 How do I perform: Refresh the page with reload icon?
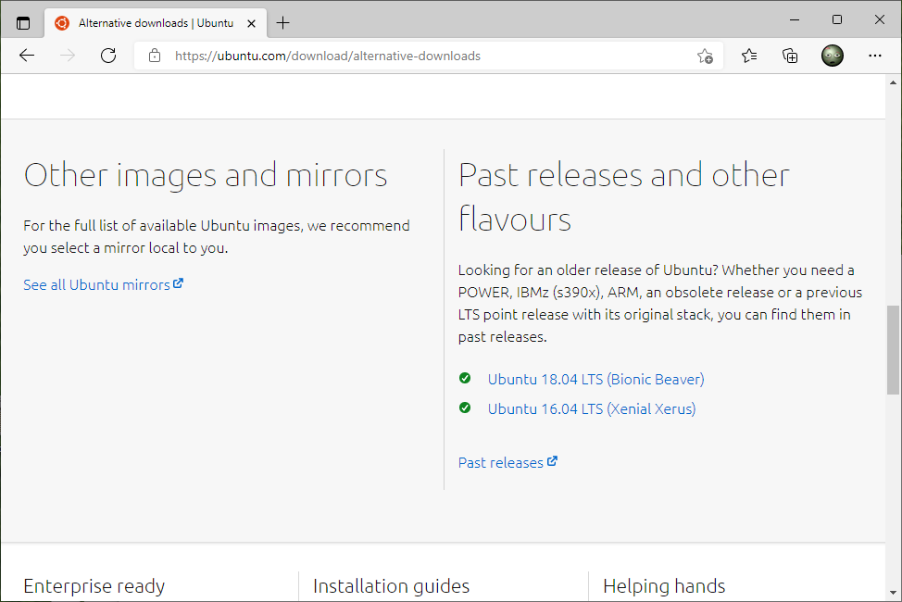[x=108, y=56]
